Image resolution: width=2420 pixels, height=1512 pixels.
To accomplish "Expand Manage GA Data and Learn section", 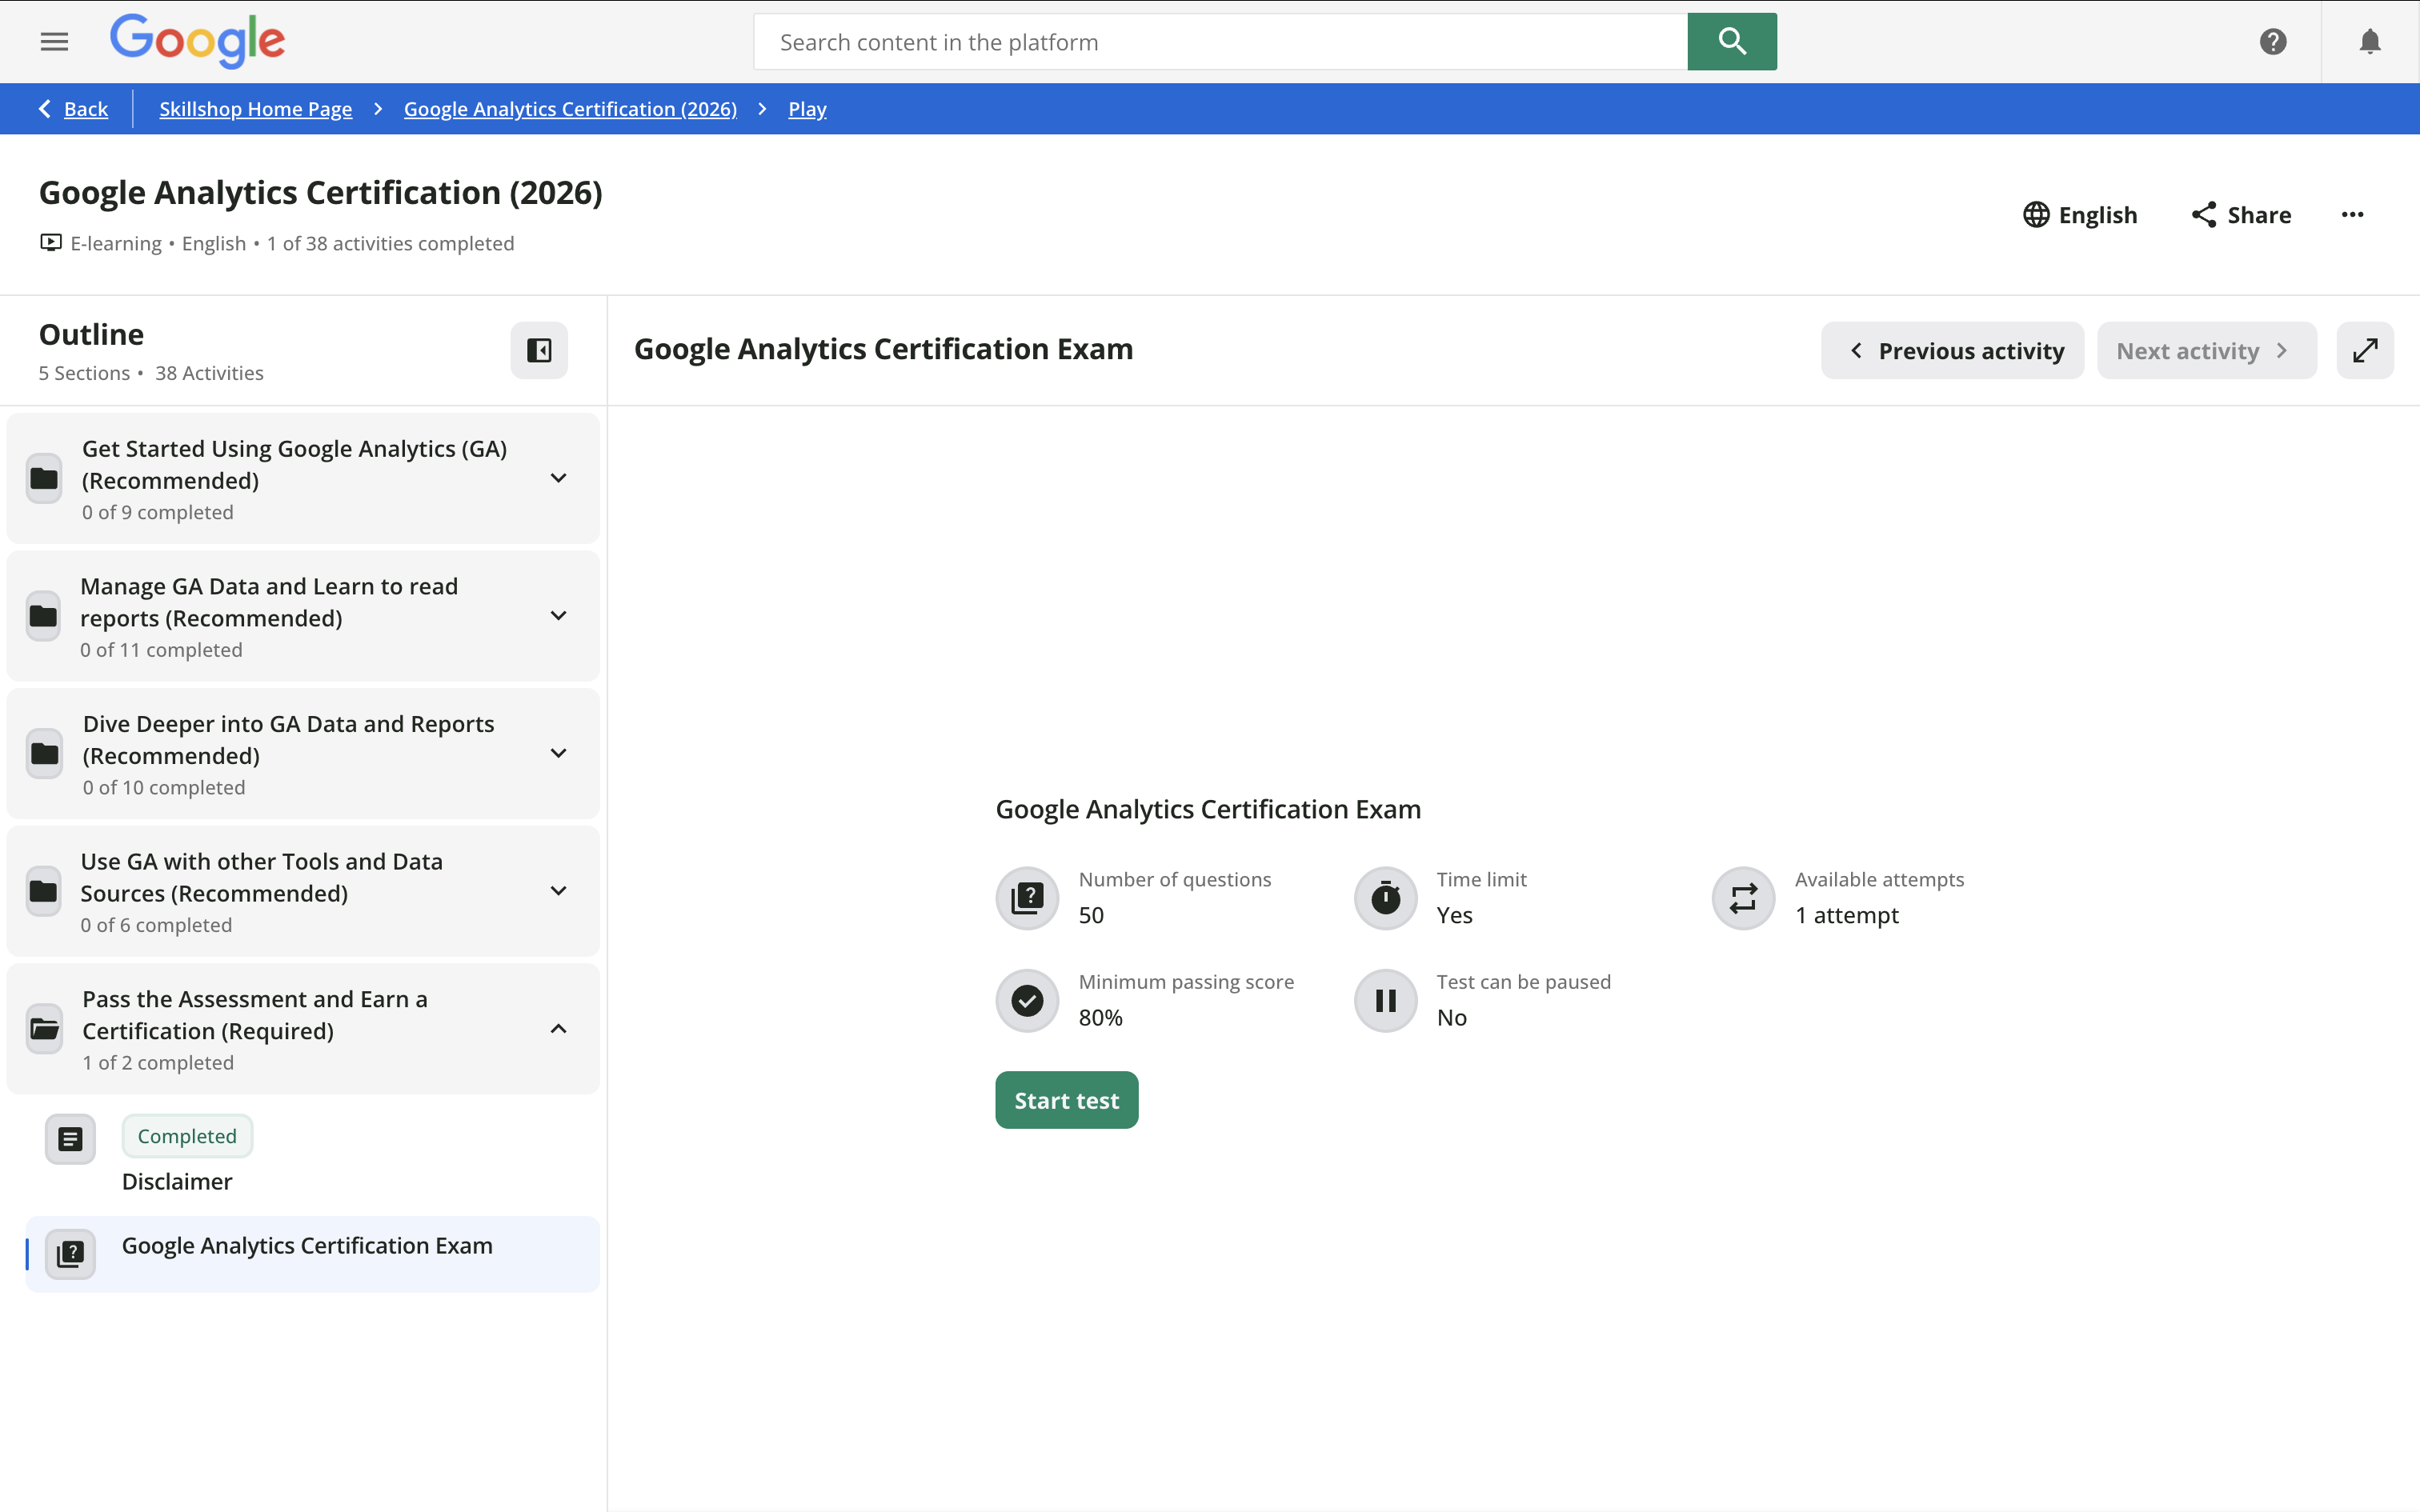I will pyautogui.click(x=559, y=616).
